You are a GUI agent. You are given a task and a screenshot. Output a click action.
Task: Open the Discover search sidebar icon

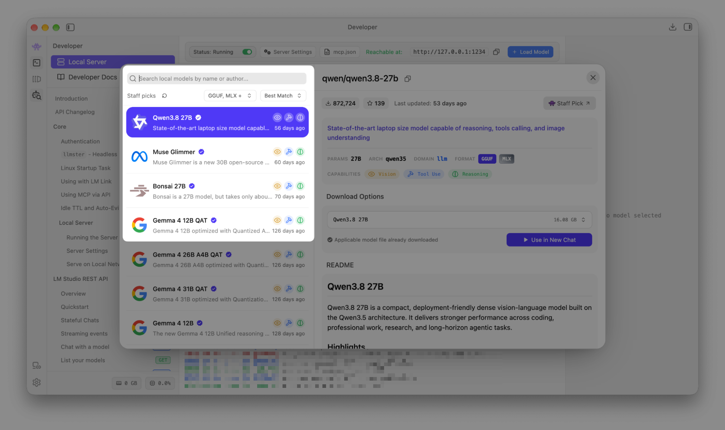[x=37, y=95]
